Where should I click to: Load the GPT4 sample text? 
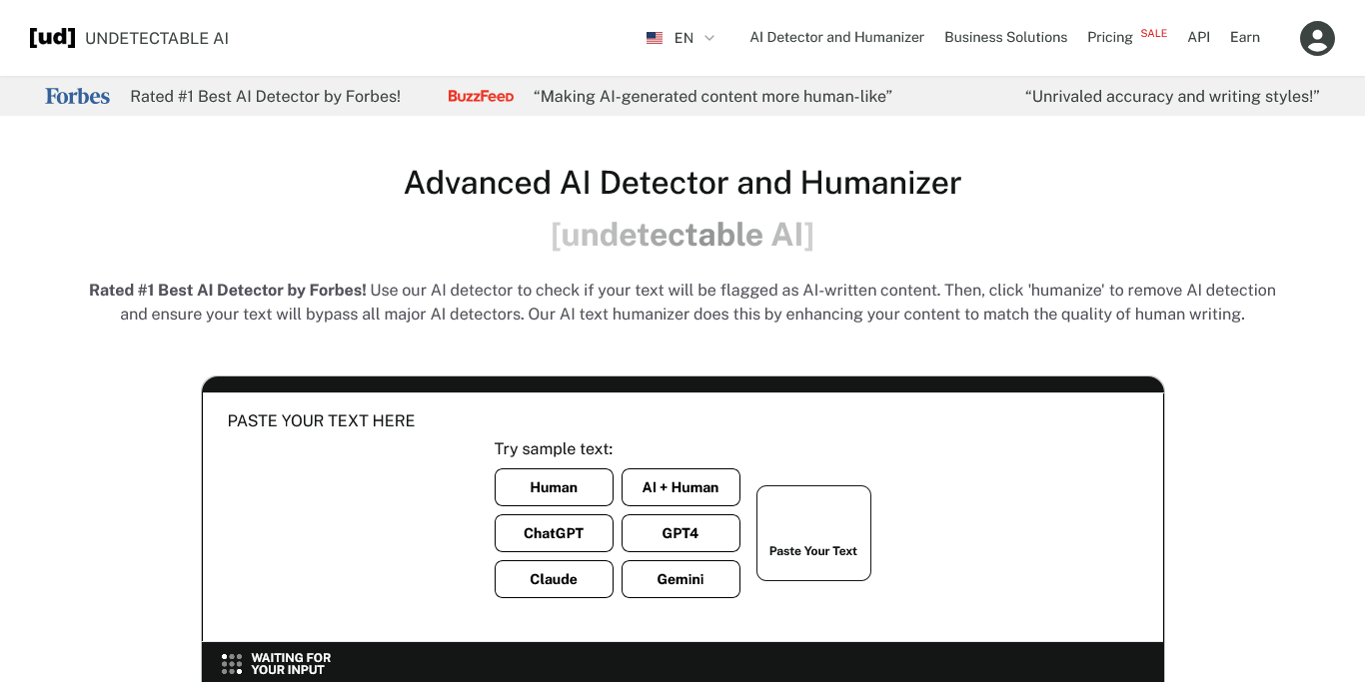point(681,533)
